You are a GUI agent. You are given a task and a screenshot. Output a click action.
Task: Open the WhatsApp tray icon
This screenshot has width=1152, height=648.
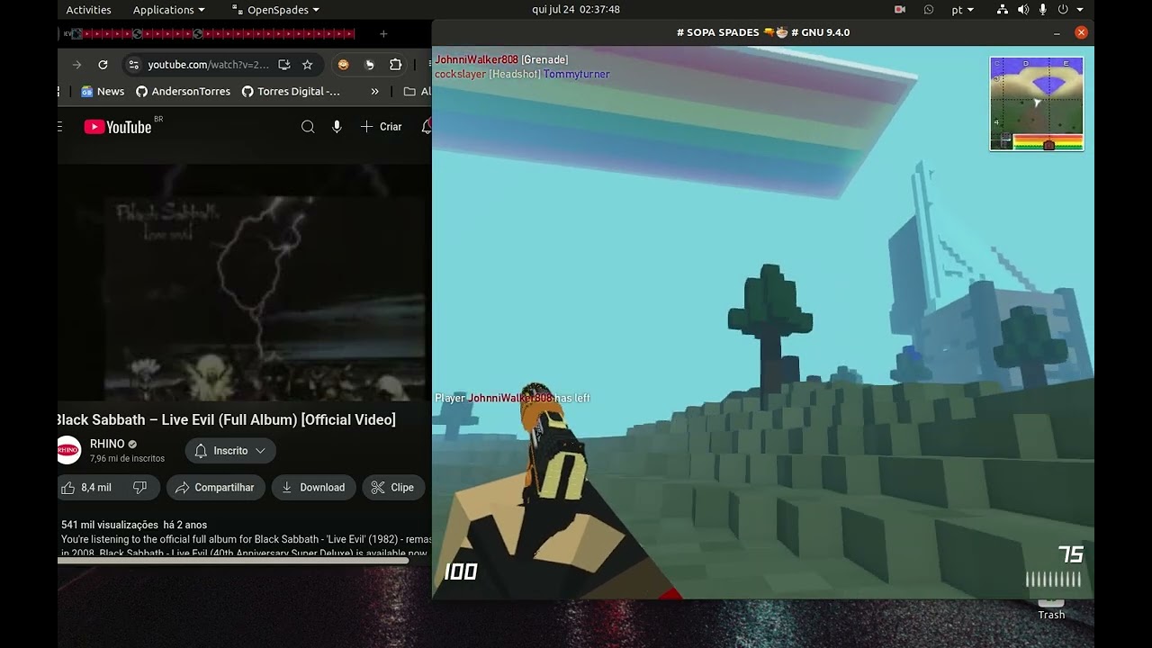point(928,10)
